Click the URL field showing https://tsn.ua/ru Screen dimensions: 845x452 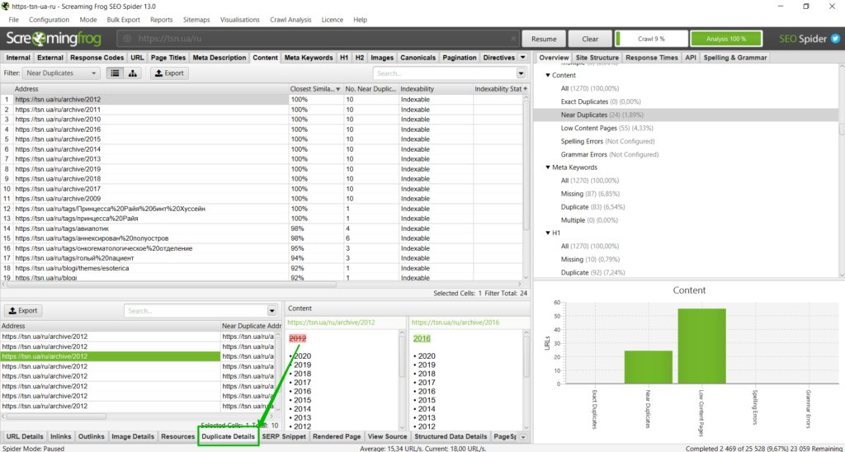[318, 39]
